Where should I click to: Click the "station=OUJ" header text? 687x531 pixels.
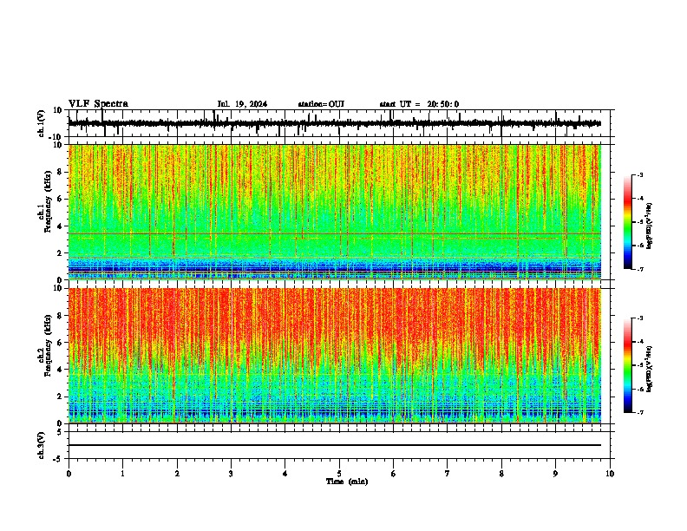pyautogui.click(x=321, y=104)
